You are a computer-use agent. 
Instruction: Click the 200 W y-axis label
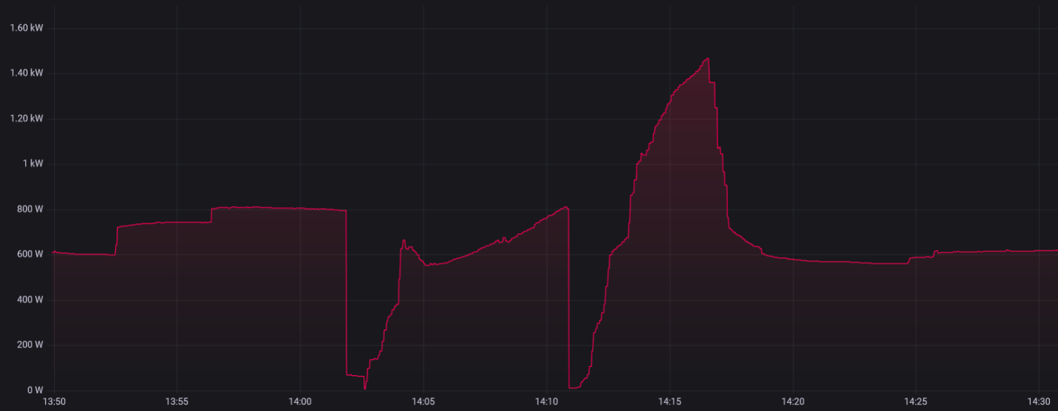click(x=30, y=344)
